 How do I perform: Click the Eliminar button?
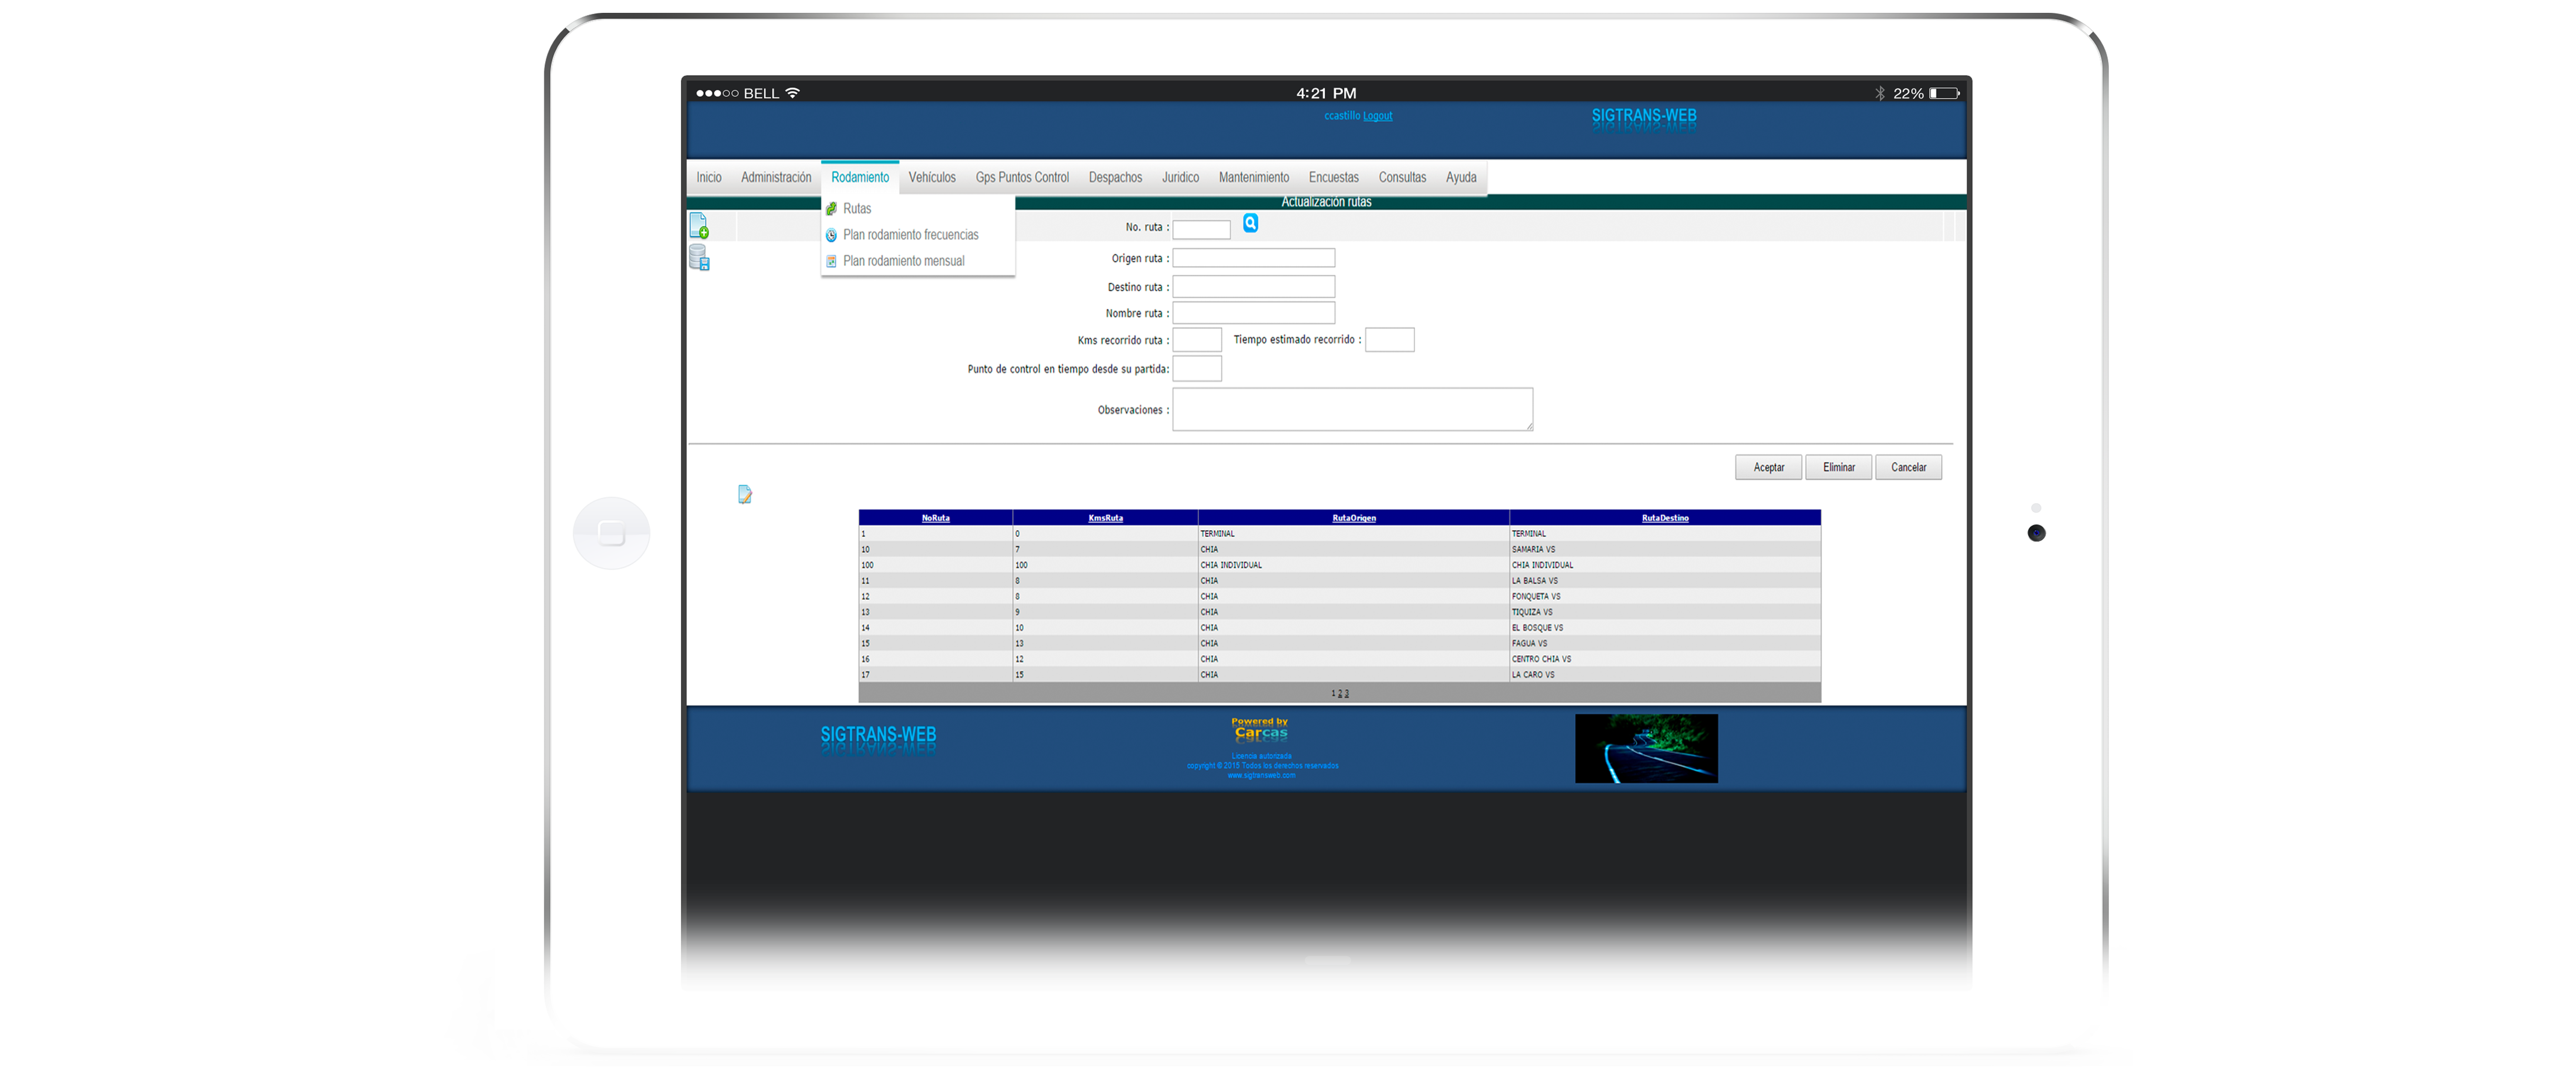(x=1838, y=467)
